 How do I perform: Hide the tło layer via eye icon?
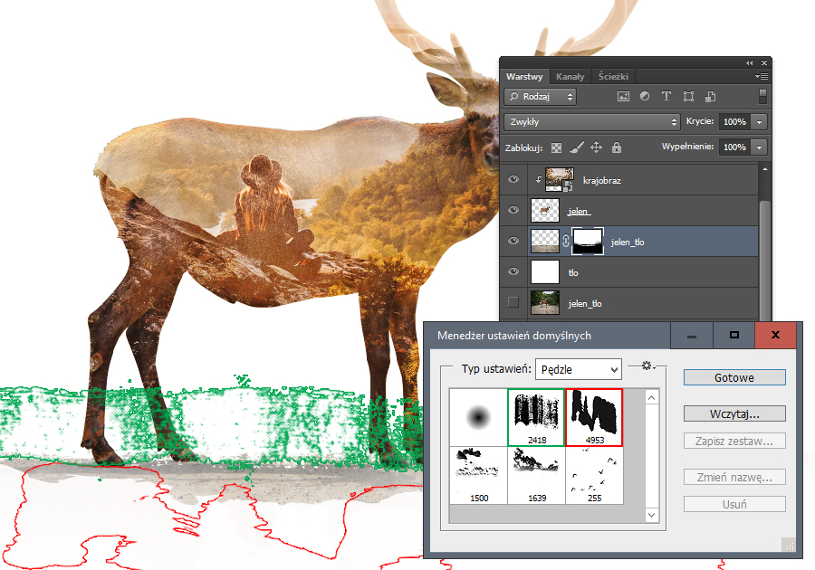click(513, 271)
